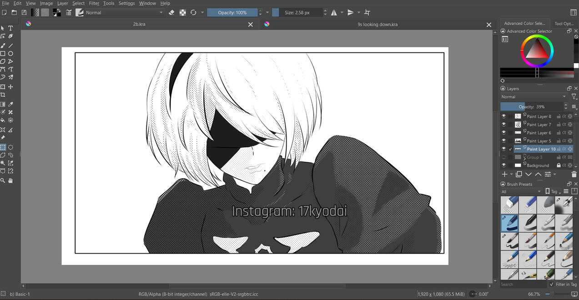Close the 9s looking down.kra tab
This screenshot has width=579, height=300.
tap(489, 25)
